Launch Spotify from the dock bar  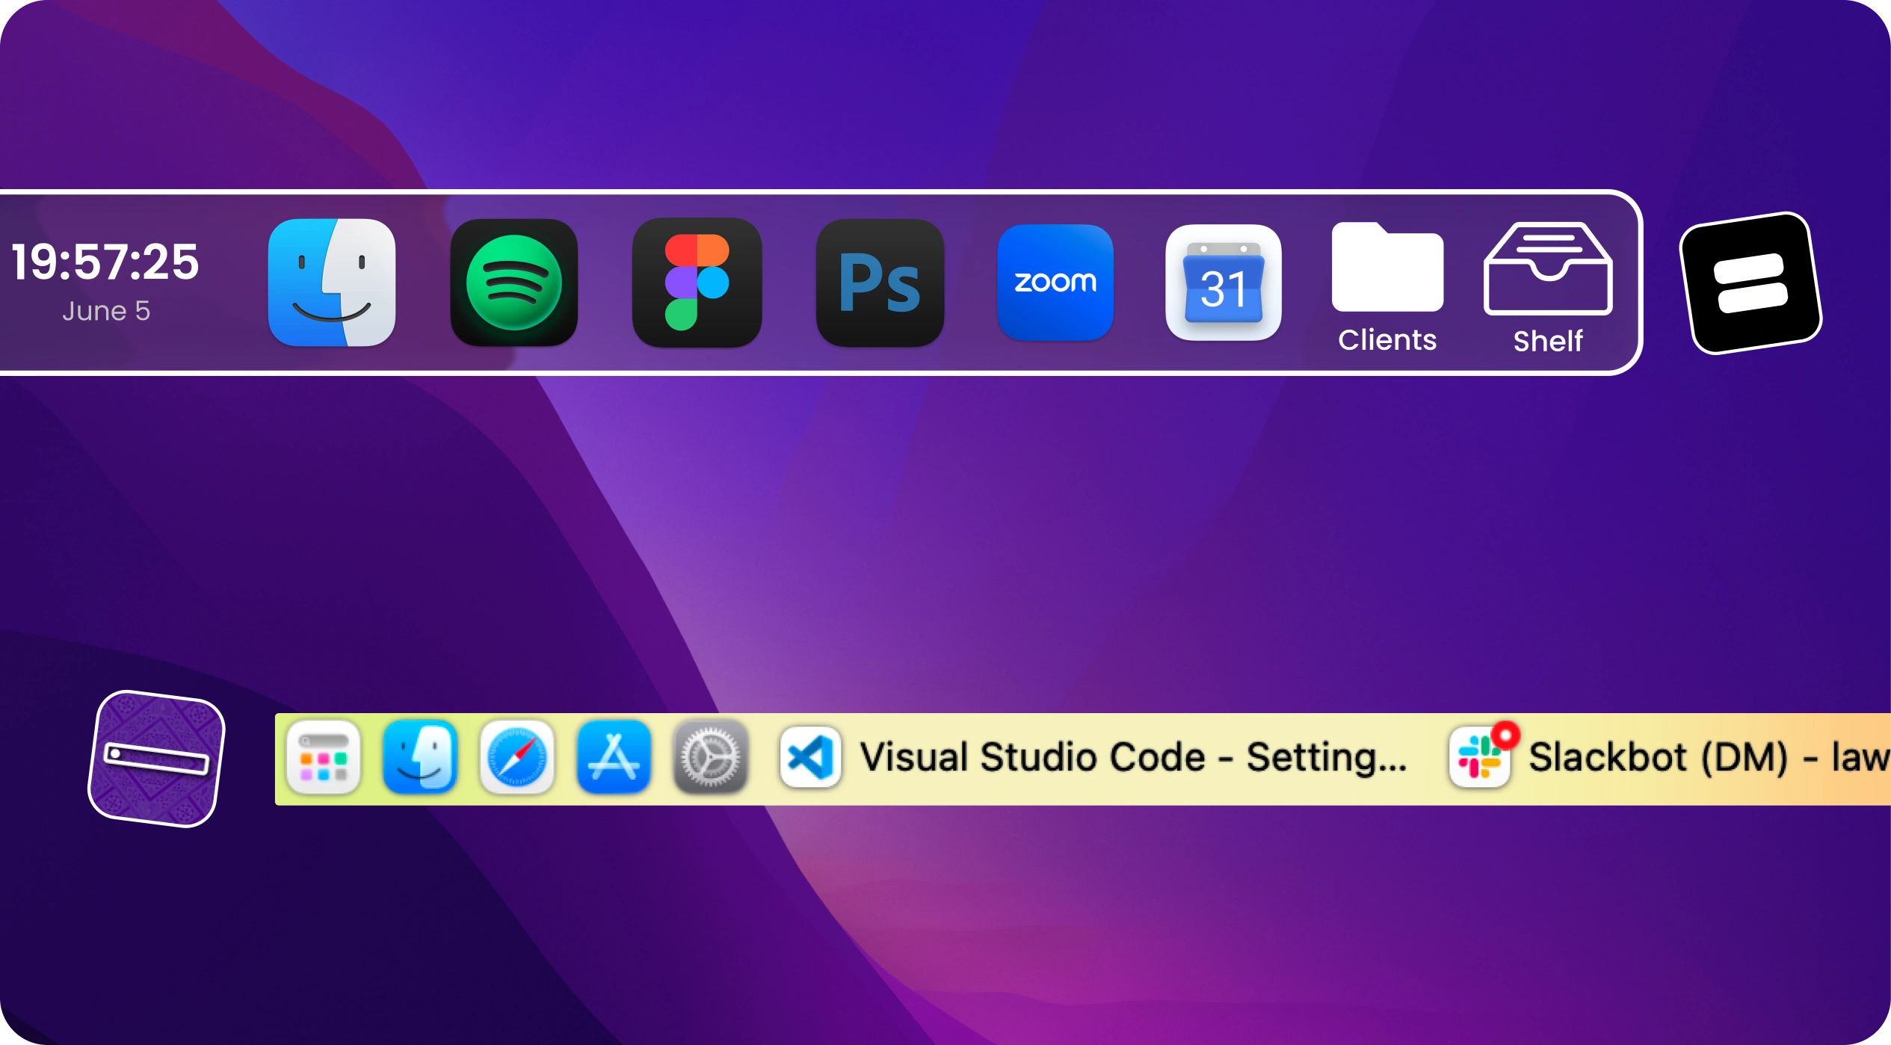pyautogui.click(x=514, y=283)
